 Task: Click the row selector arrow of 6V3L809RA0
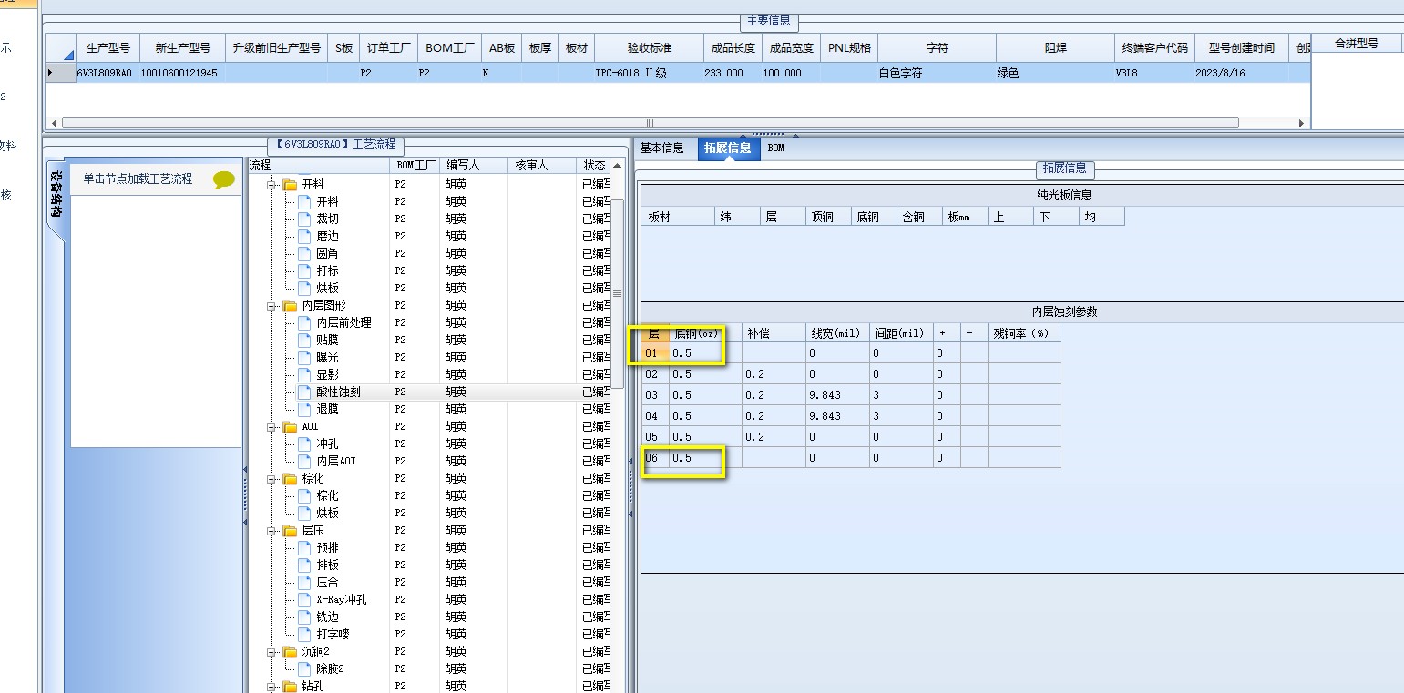(x=50, y=73)
